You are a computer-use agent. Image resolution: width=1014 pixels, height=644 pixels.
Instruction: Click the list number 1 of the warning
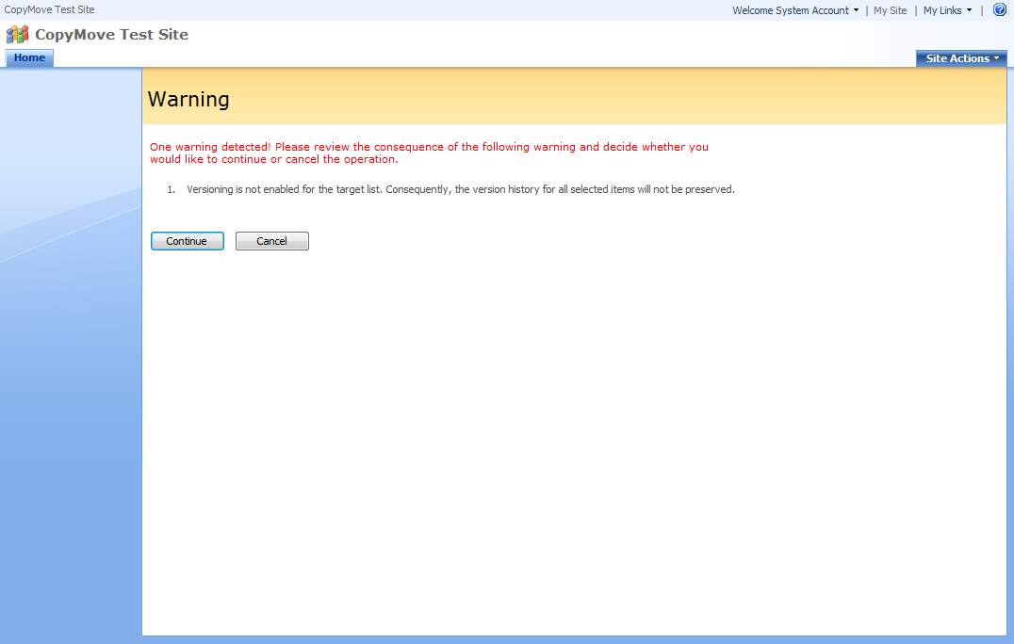(x=172, y=189)
